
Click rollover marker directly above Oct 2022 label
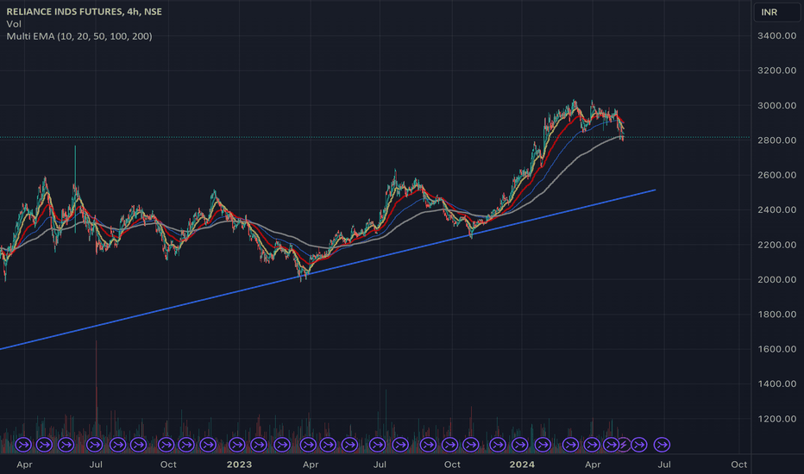tap(166, 445)
